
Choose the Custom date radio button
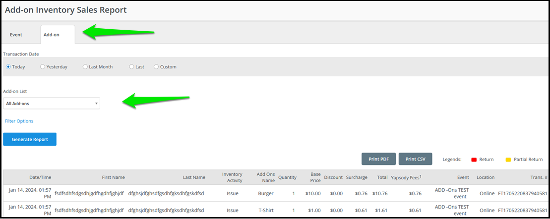click(x=156, y=66)
